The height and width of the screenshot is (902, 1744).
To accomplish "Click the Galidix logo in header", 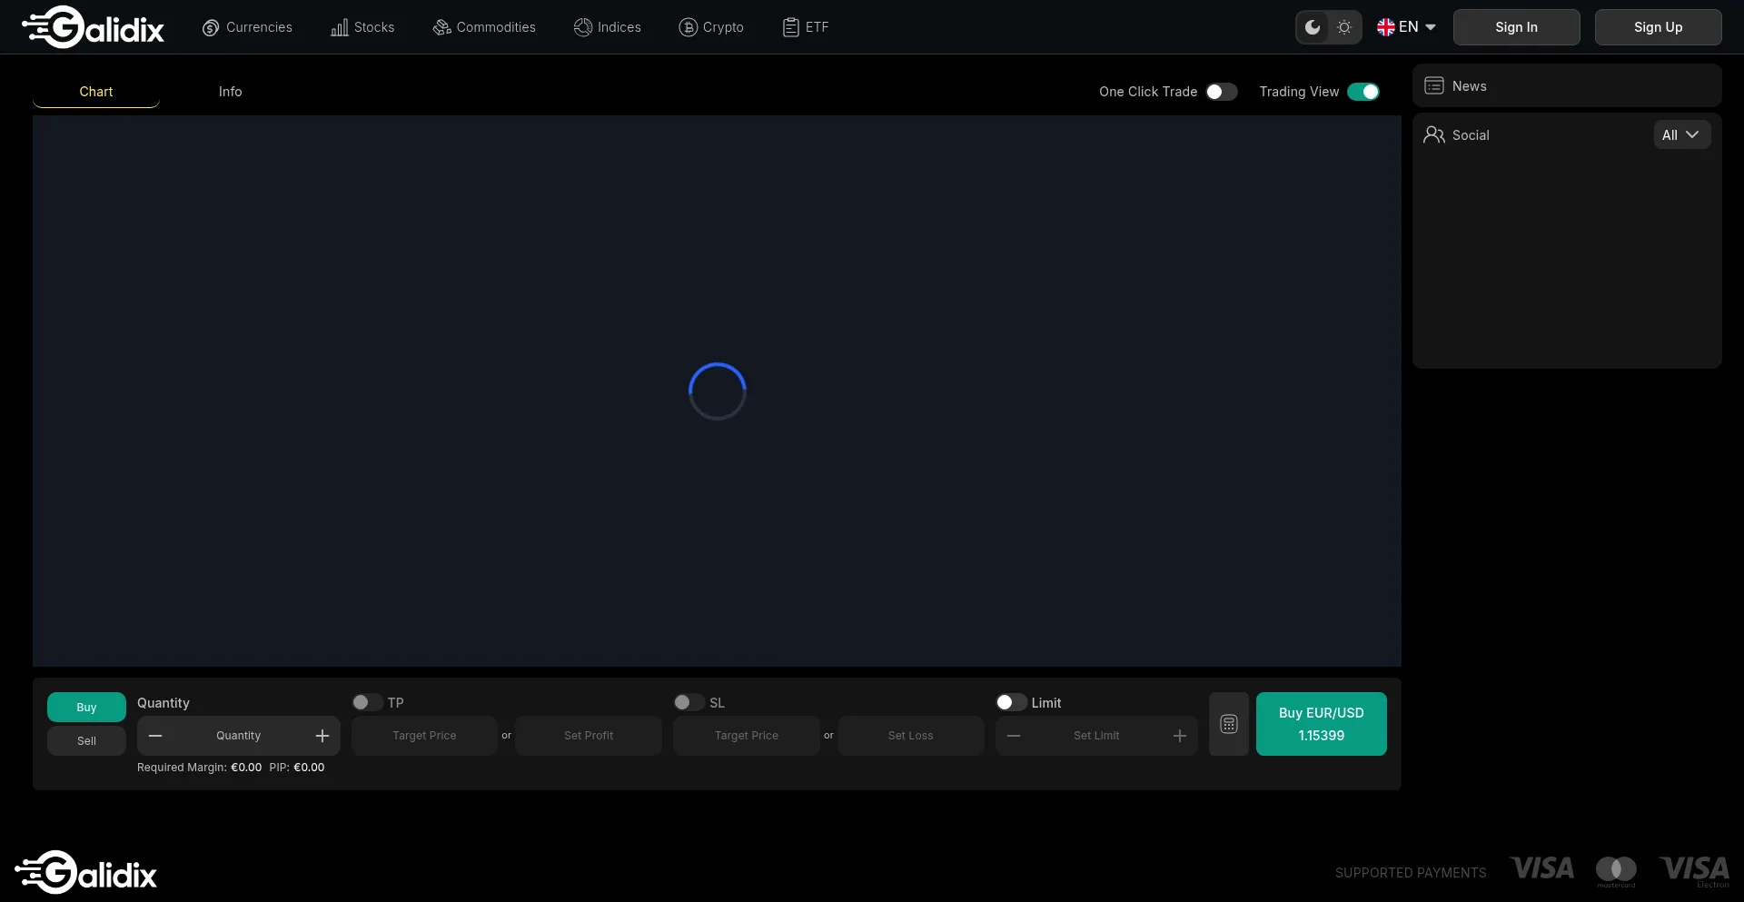I will click(93, 27).
